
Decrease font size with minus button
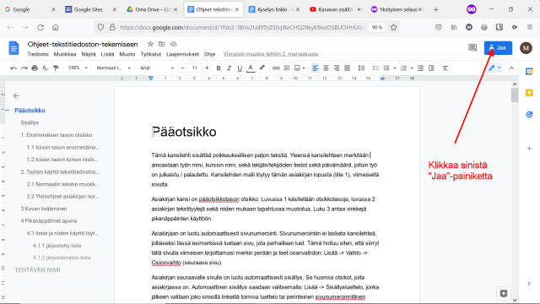[183, 68]
